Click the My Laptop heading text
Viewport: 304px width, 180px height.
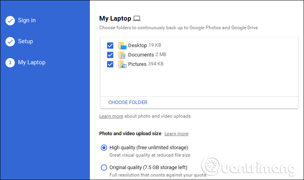coord(115,19)
